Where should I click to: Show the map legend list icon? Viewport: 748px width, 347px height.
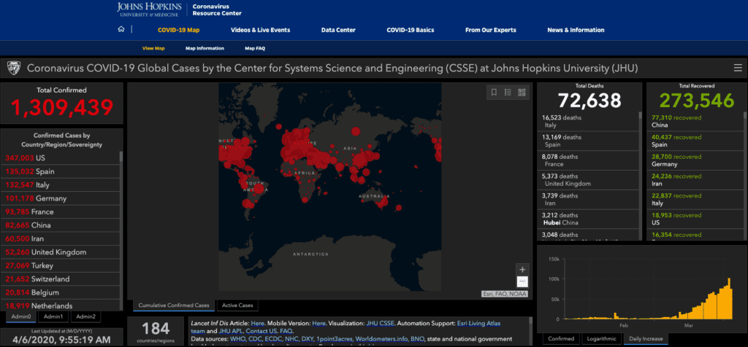(x=508, y=93)
